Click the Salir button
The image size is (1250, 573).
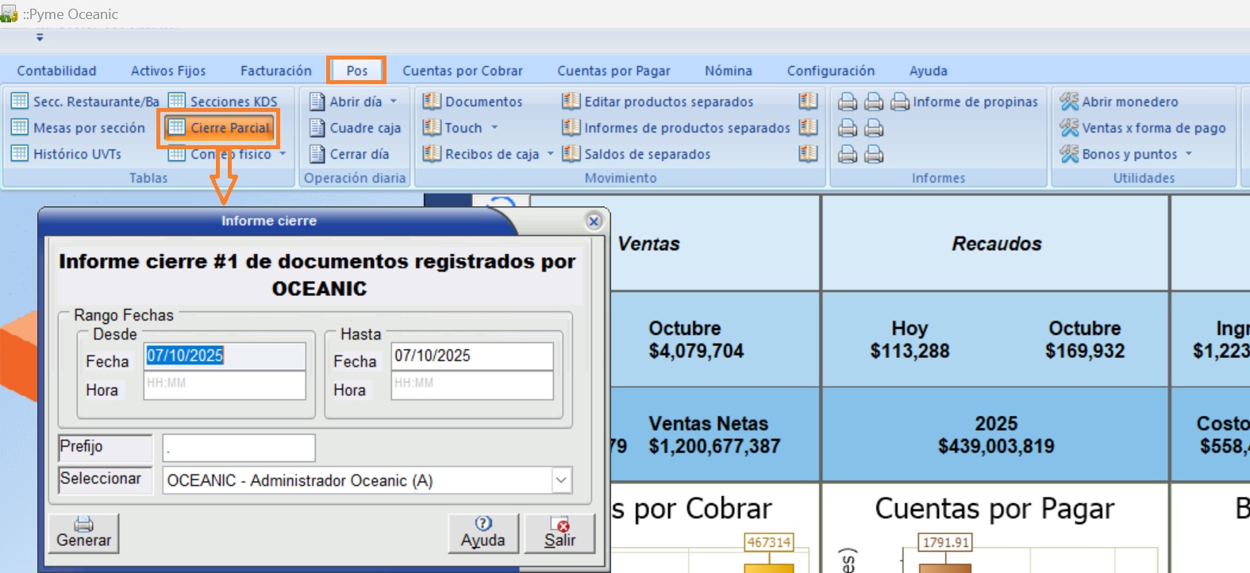(x=560, y=533)
